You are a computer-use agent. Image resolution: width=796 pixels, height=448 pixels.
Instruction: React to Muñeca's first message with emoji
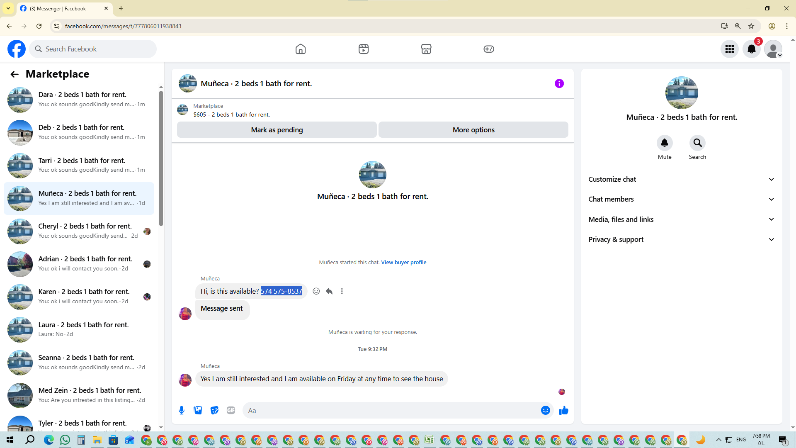tap(316, 291)
